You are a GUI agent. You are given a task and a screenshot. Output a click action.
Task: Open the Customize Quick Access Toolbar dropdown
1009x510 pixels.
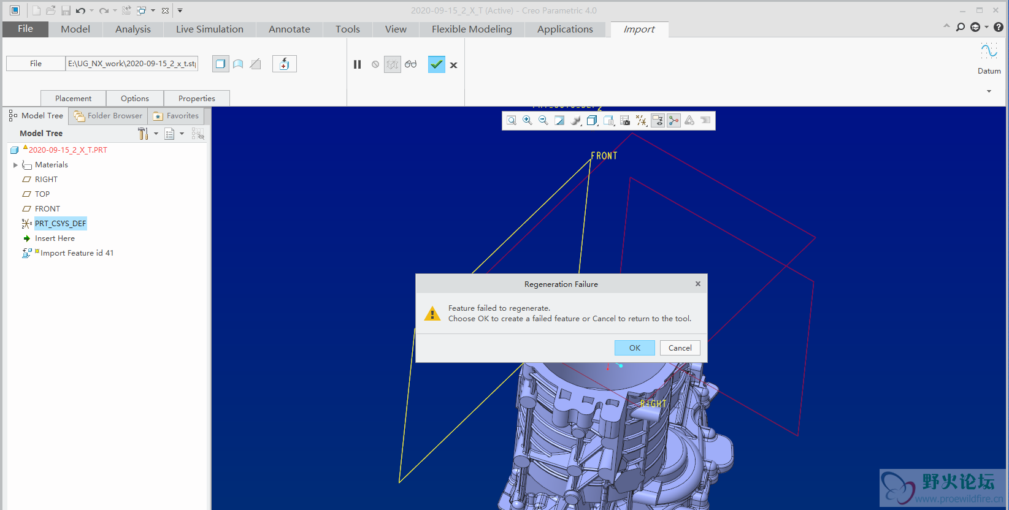(x=180, y=10)
